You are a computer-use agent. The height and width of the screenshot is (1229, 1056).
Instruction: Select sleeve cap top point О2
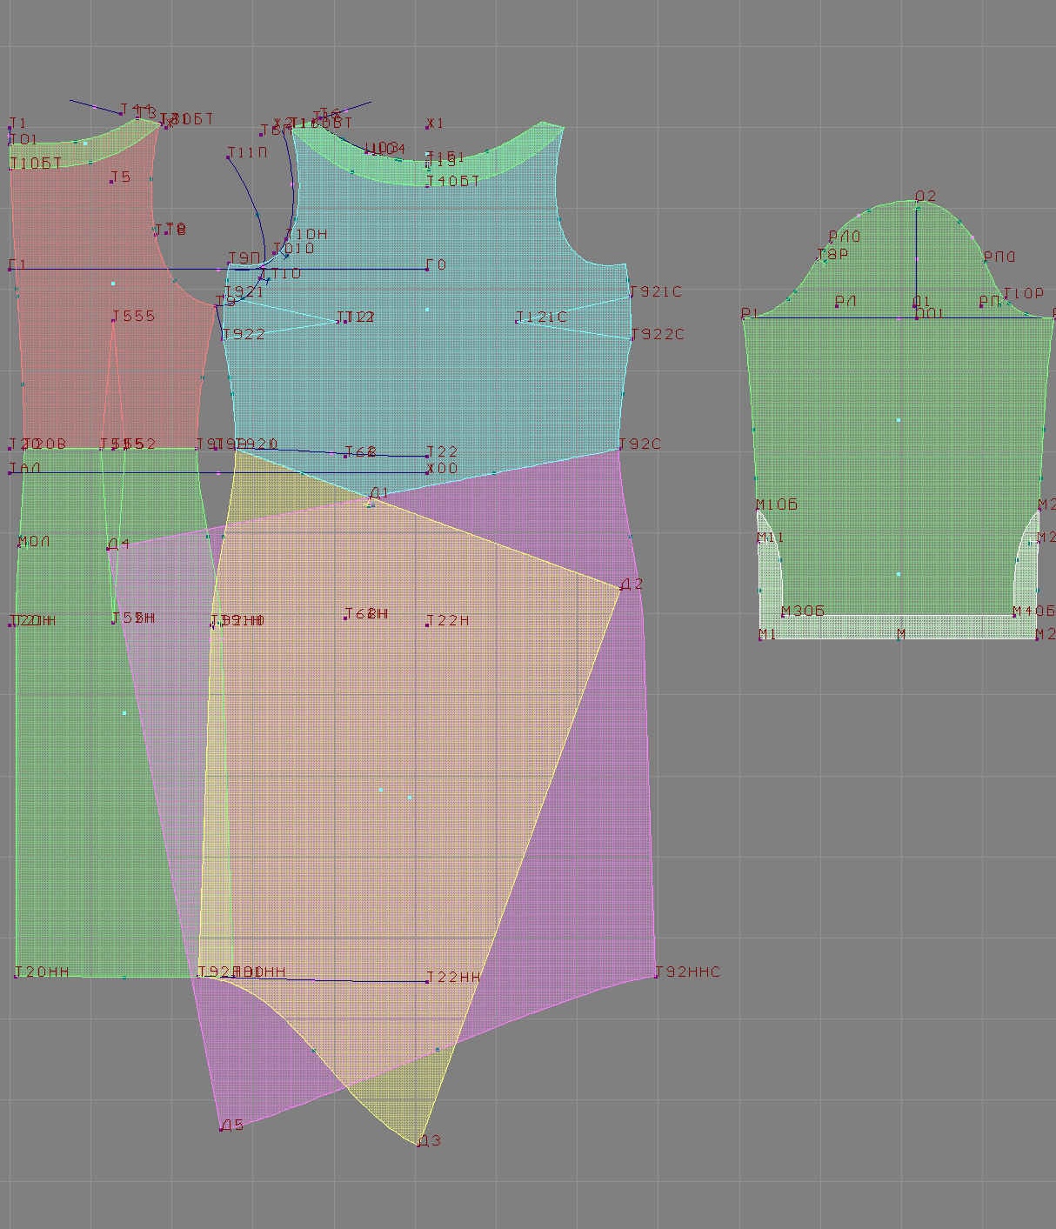(917, 201)
